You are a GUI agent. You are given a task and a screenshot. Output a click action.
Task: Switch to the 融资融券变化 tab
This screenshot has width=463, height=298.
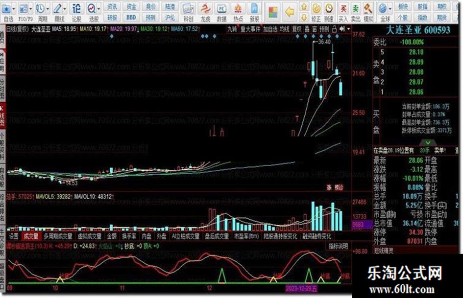click(x=317, y=236)
